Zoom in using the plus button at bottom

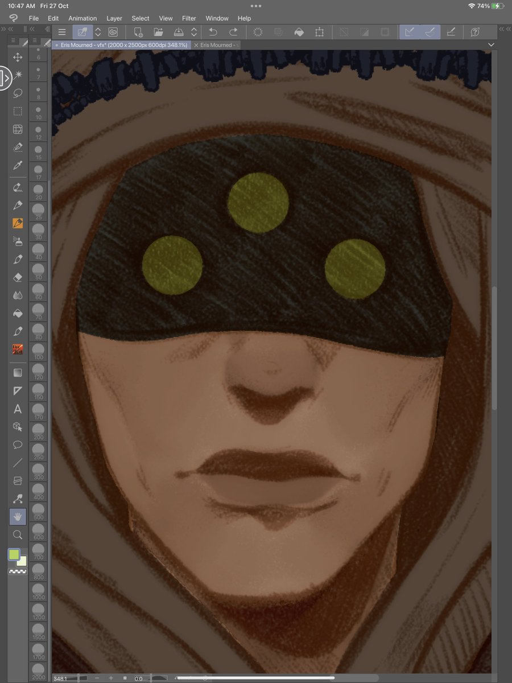pos(112,677)
